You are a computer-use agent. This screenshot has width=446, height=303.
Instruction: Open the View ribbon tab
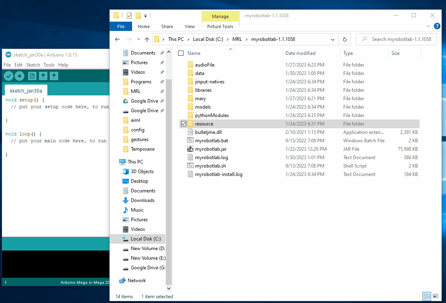click(x=189, y=26)
